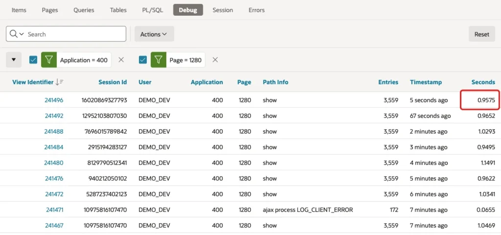Click the 0.9495 seconds value
The height and width of the screenshot is (235, 501).
[486, 147]
